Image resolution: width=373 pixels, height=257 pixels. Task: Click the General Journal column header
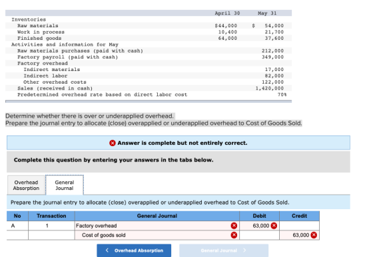click(157, 216)
